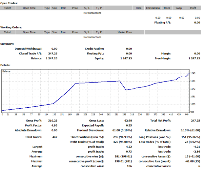Click the Expected Payoff value 0.55
205x169 pixels.
coord(129,126)
